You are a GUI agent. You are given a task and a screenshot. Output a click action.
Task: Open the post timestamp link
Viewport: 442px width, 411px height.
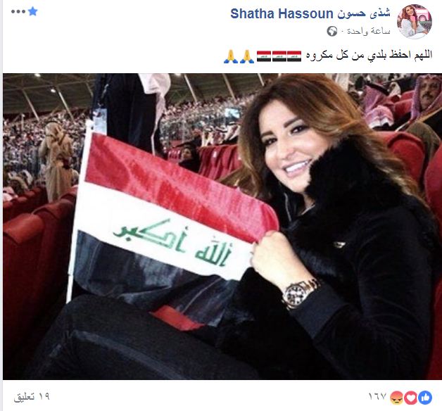(368, 31)
